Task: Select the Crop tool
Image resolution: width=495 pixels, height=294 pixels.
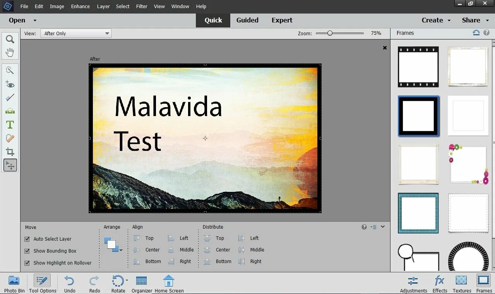Action: click(10, 152)
